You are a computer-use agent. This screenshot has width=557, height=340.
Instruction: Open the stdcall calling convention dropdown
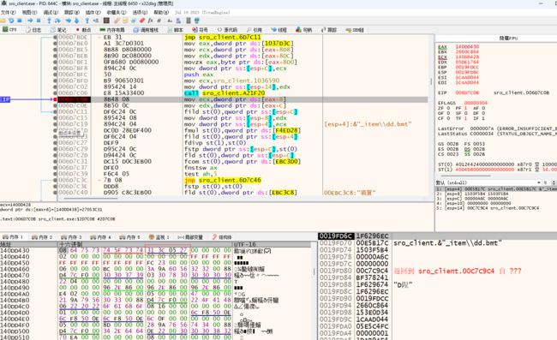pyautogui.click(x=488, y=182)
